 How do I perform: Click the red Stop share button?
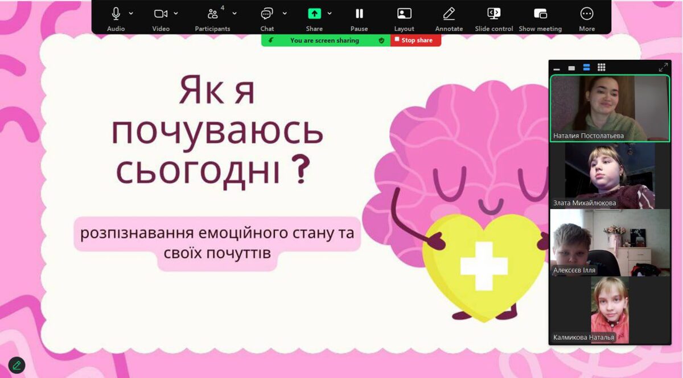coord(416,40)
